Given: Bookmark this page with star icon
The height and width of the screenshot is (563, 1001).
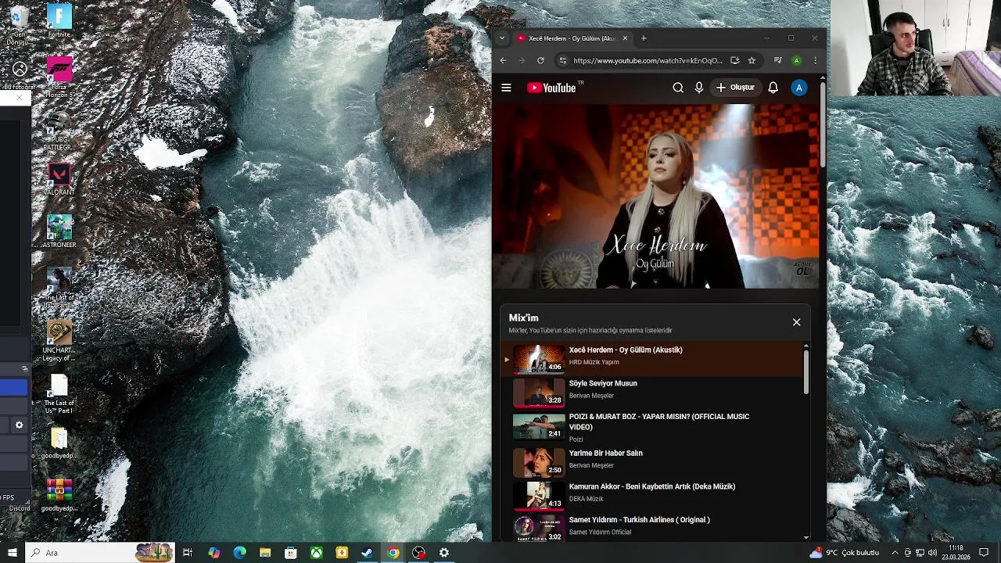Looking at the screenshot, I should (752, 60).
